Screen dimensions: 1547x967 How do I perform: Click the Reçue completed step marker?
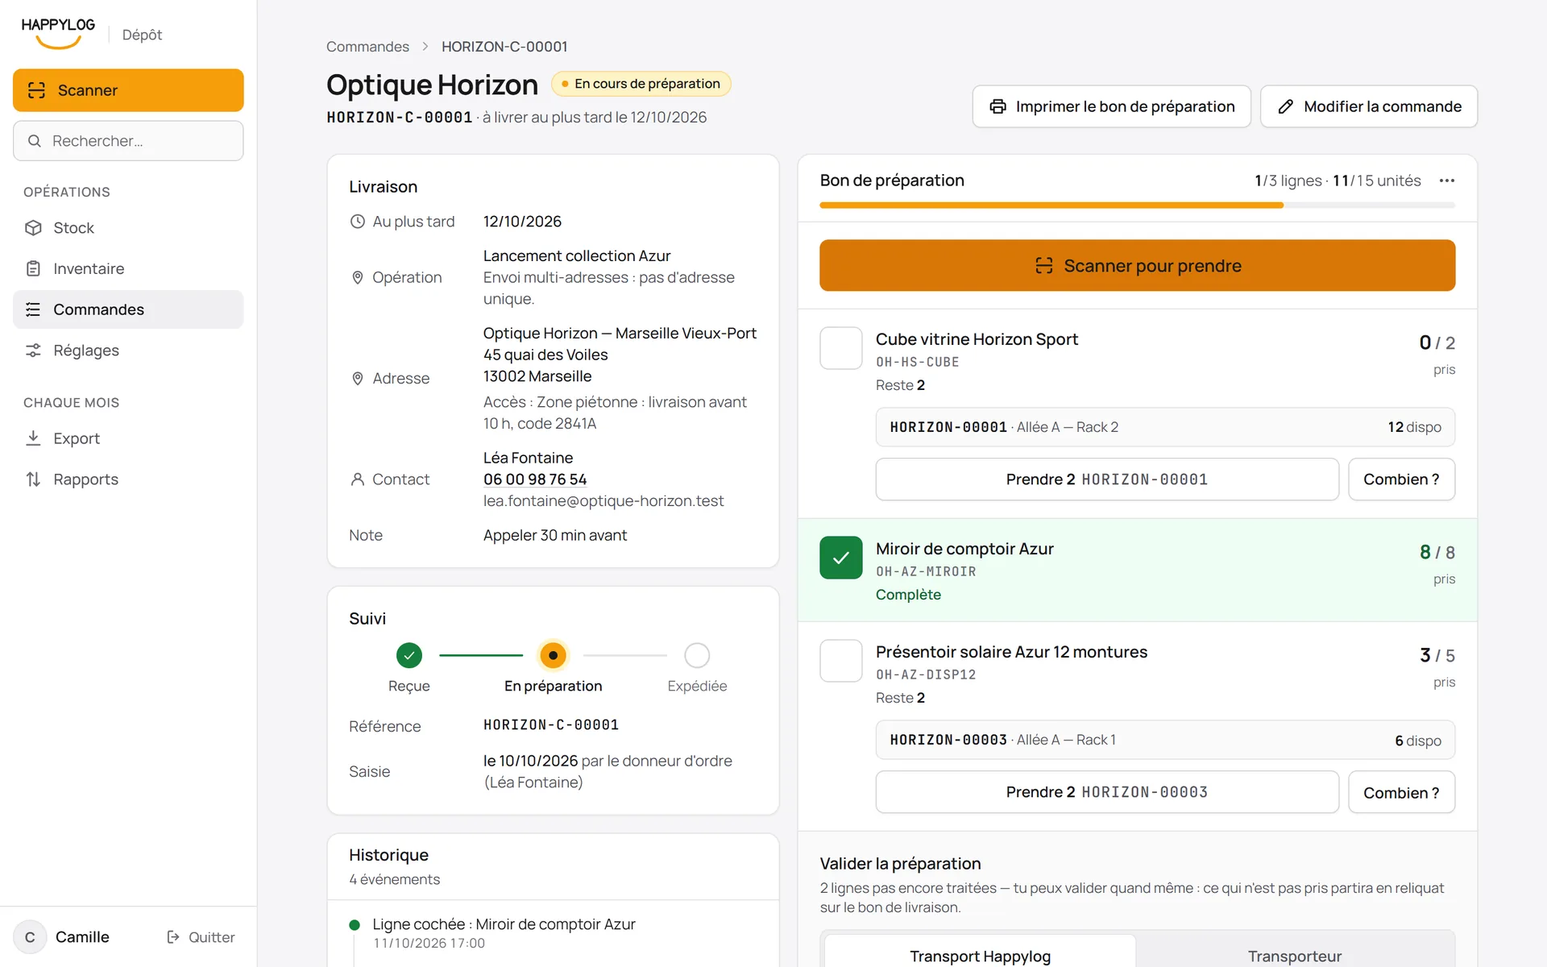(409, 656)
